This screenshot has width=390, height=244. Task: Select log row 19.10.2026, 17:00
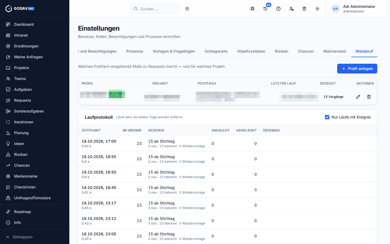tap(227, 143)
